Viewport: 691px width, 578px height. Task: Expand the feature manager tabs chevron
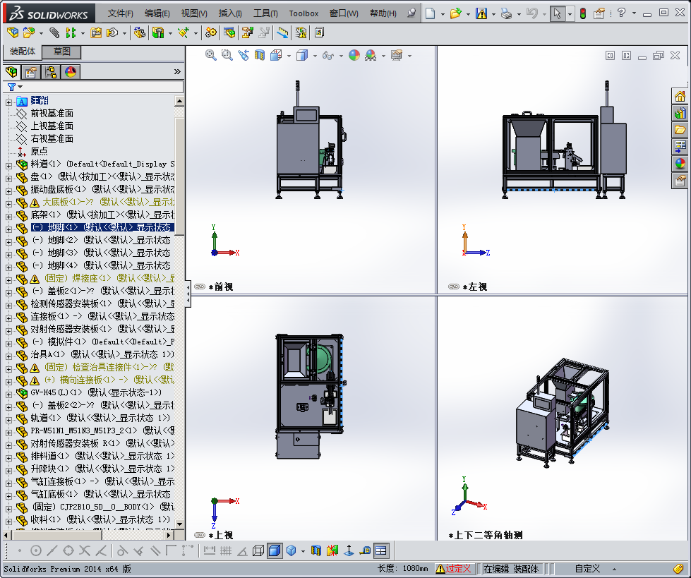point(177,71)
